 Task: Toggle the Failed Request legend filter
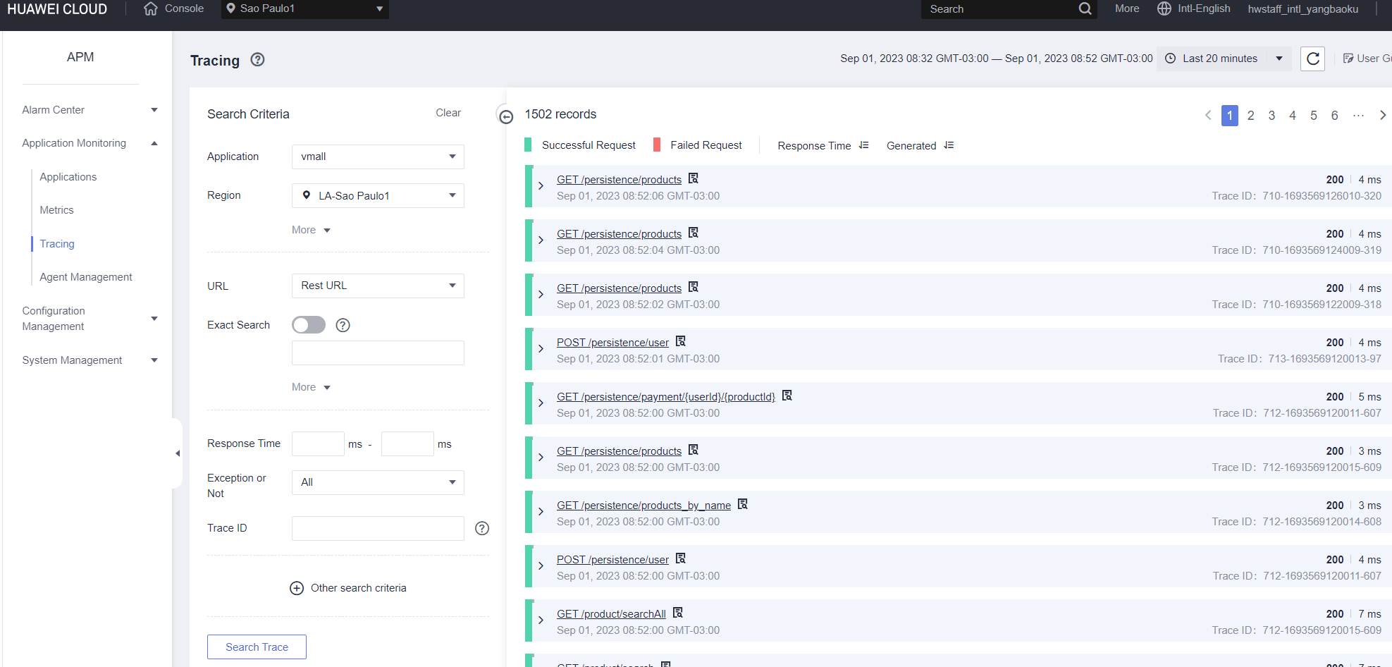(698, 145)
